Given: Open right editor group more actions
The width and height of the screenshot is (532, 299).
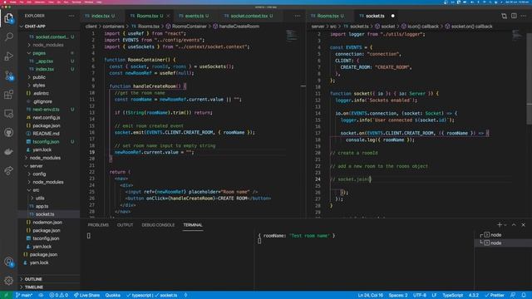Looking at the screenshot, I should [x=524, y=16].
